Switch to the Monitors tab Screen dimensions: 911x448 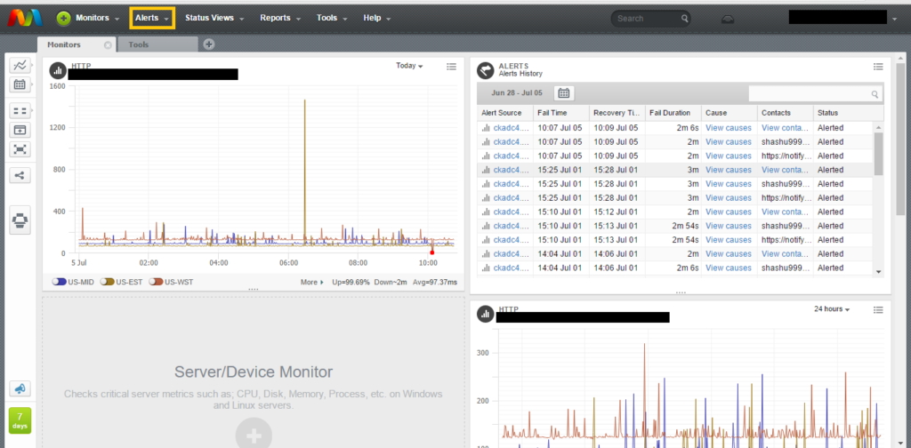64,44
